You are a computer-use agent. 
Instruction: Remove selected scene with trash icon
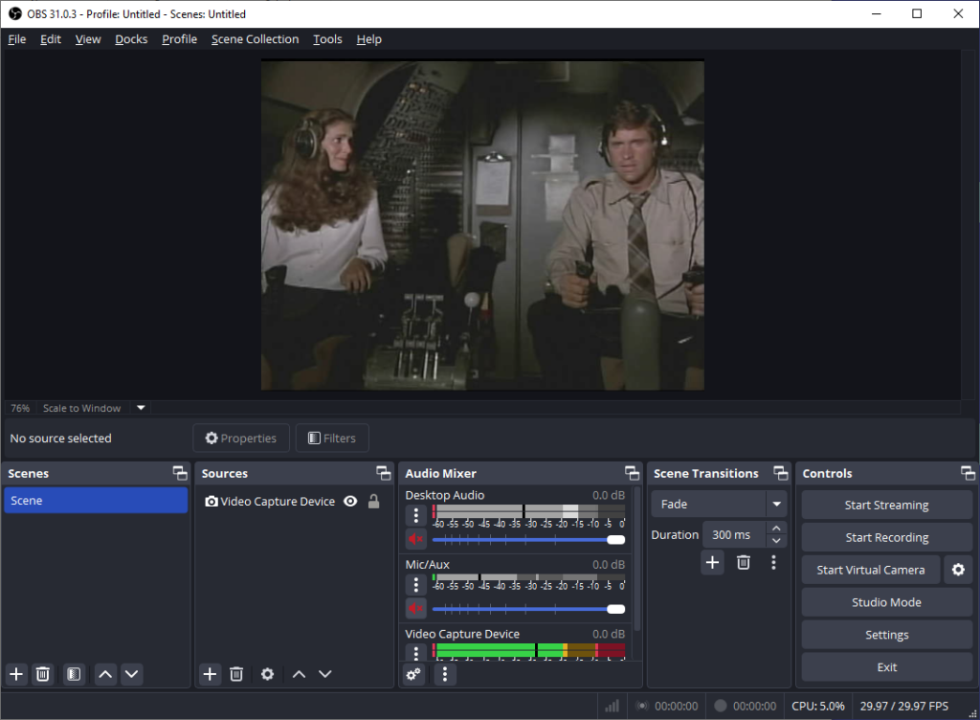coord(42,674)
